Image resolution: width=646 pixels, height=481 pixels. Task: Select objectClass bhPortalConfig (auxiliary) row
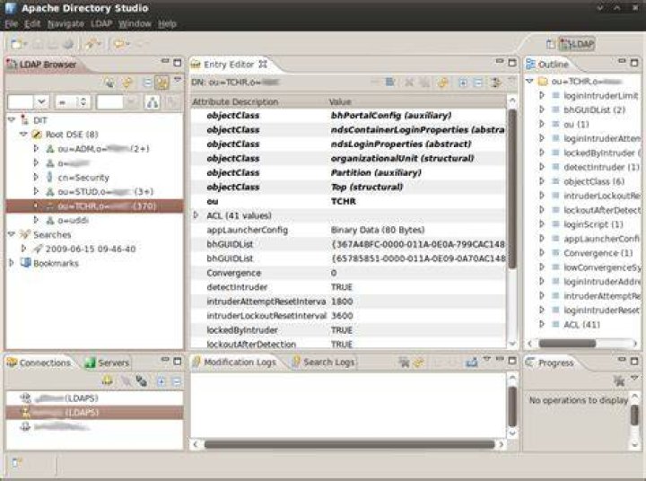(348, 116)
